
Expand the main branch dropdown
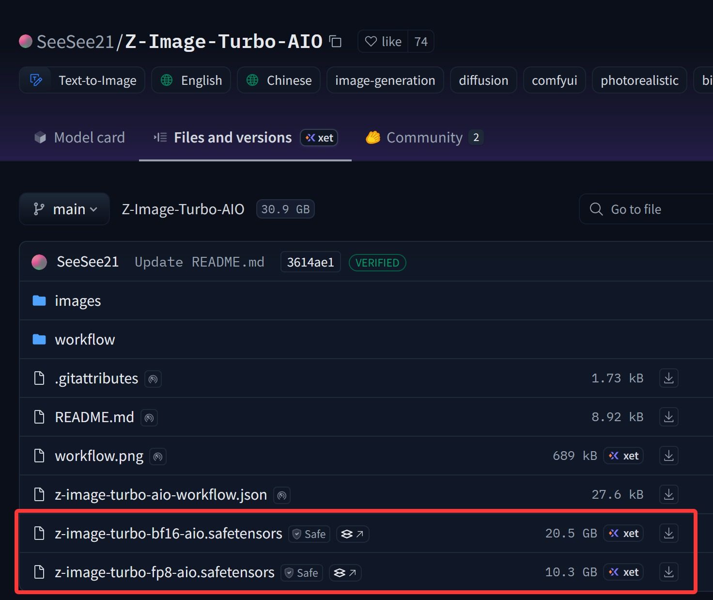tap(64, 209)
